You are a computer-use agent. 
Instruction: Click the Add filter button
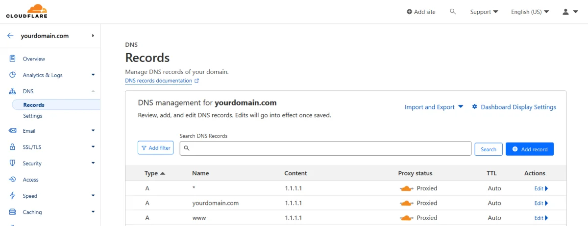tap(156, 148)
